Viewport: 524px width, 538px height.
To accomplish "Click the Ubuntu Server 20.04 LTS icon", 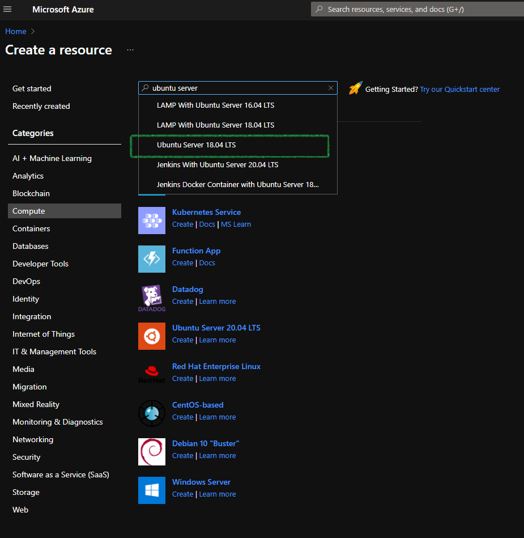I will click(151, 336).
